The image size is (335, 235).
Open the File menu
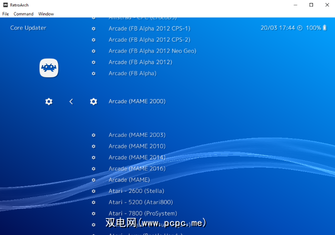[5, 14]
